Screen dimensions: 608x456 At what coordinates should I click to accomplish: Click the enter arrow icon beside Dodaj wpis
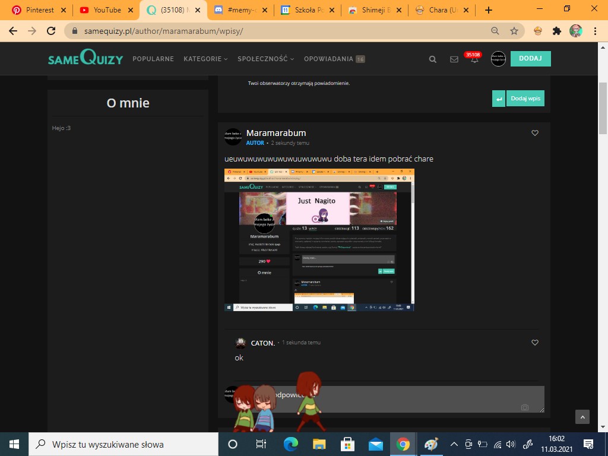(499, 99)
